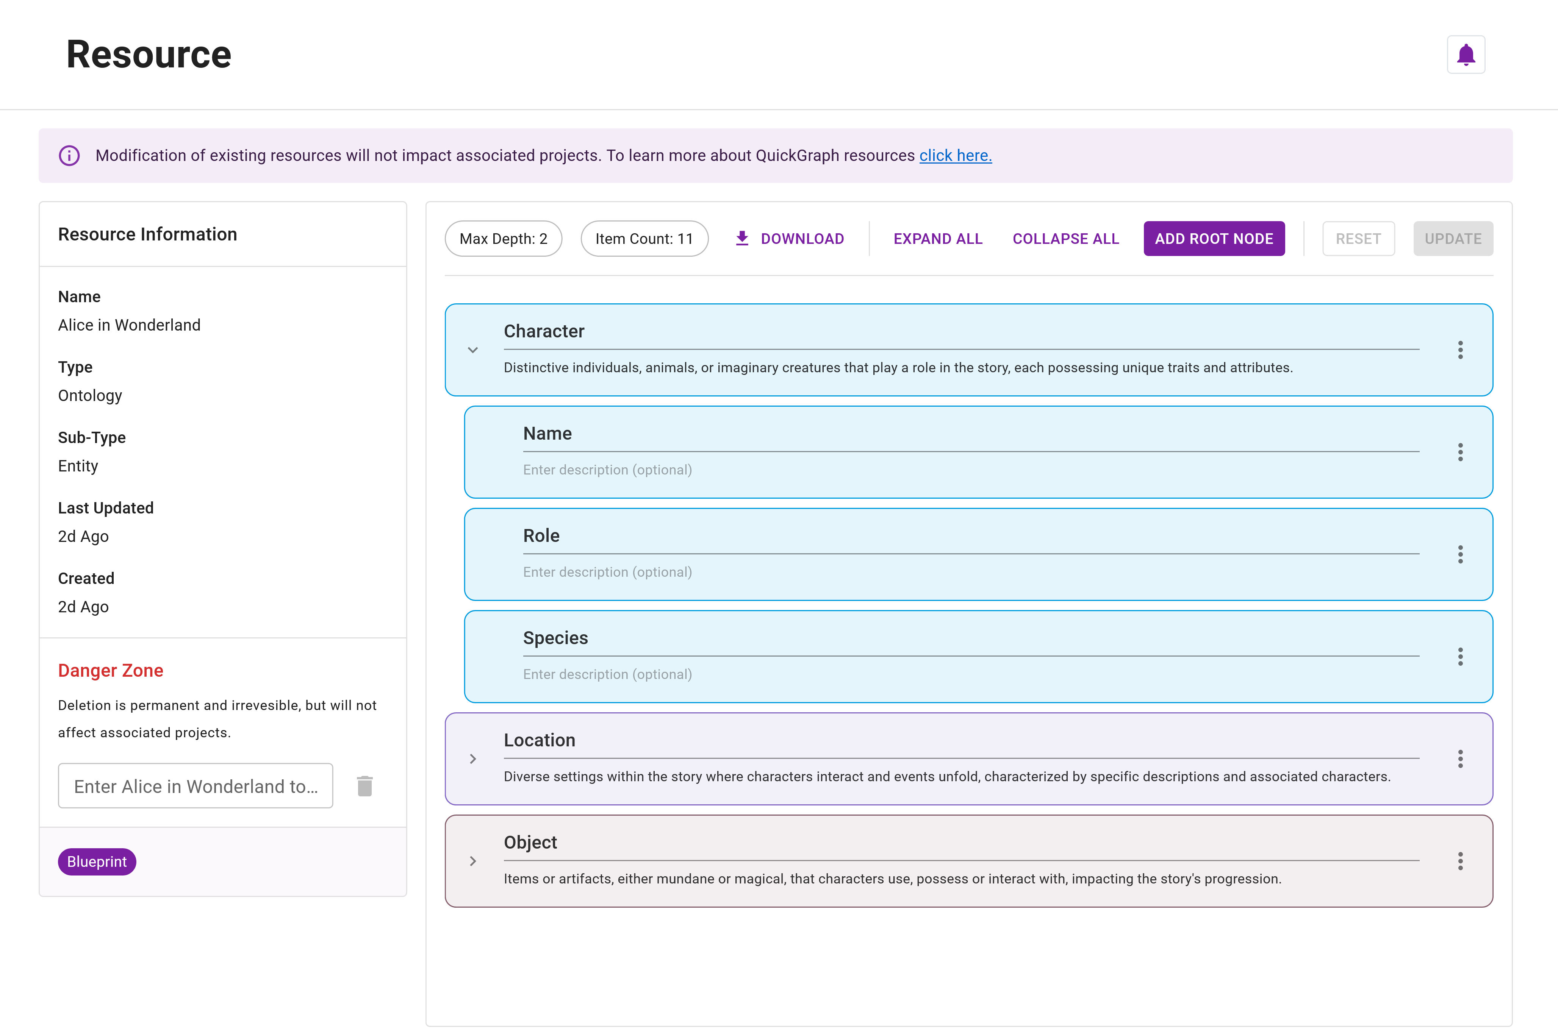Open the Role property options menu
The height and width of the screenshot is (1030, 1558).
[x=1461, y=554]
